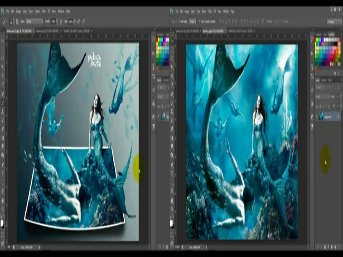Open the Essentials workspace dropdown in right window
This screenshot has height=257, width=343.
pyautogui.click(x=334, y=22)
